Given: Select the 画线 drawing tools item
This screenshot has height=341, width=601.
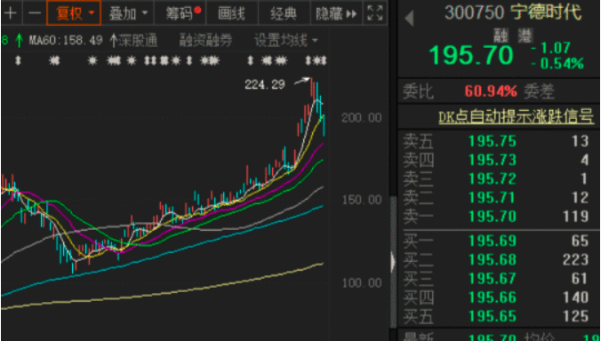Looking at the screenshot, I should (231, 13).
